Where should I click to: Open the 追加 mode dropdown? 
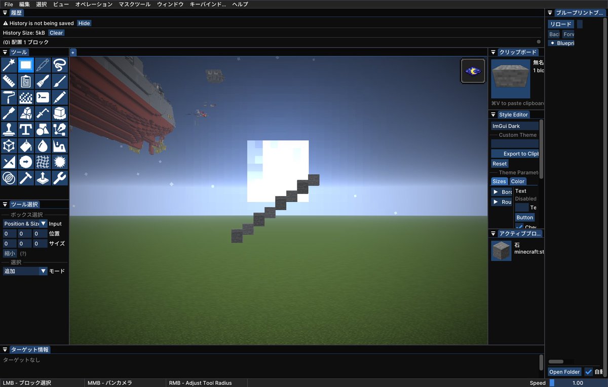click(x=25, y=271)
